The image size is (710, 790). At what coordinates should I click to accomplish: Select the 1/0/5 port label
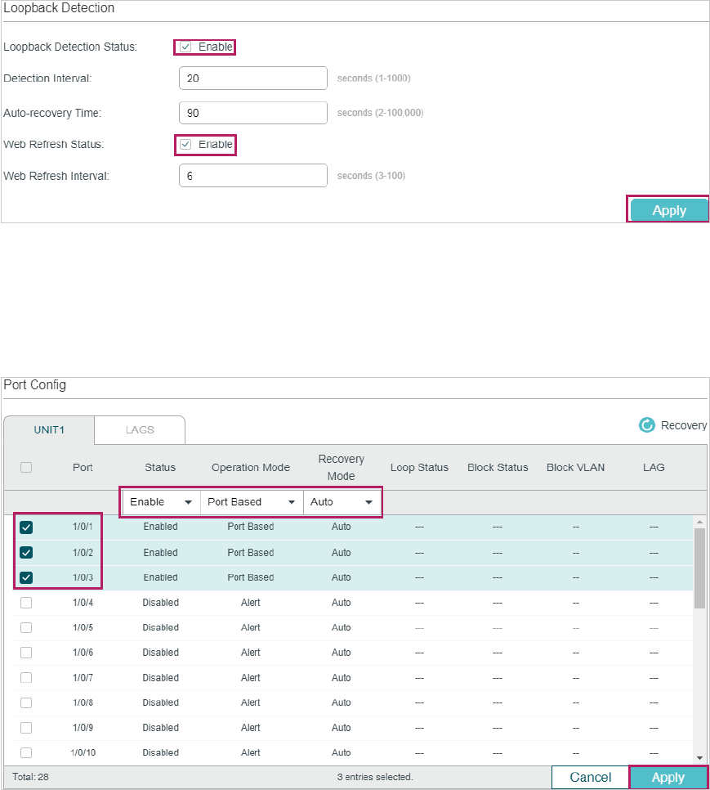83,628
